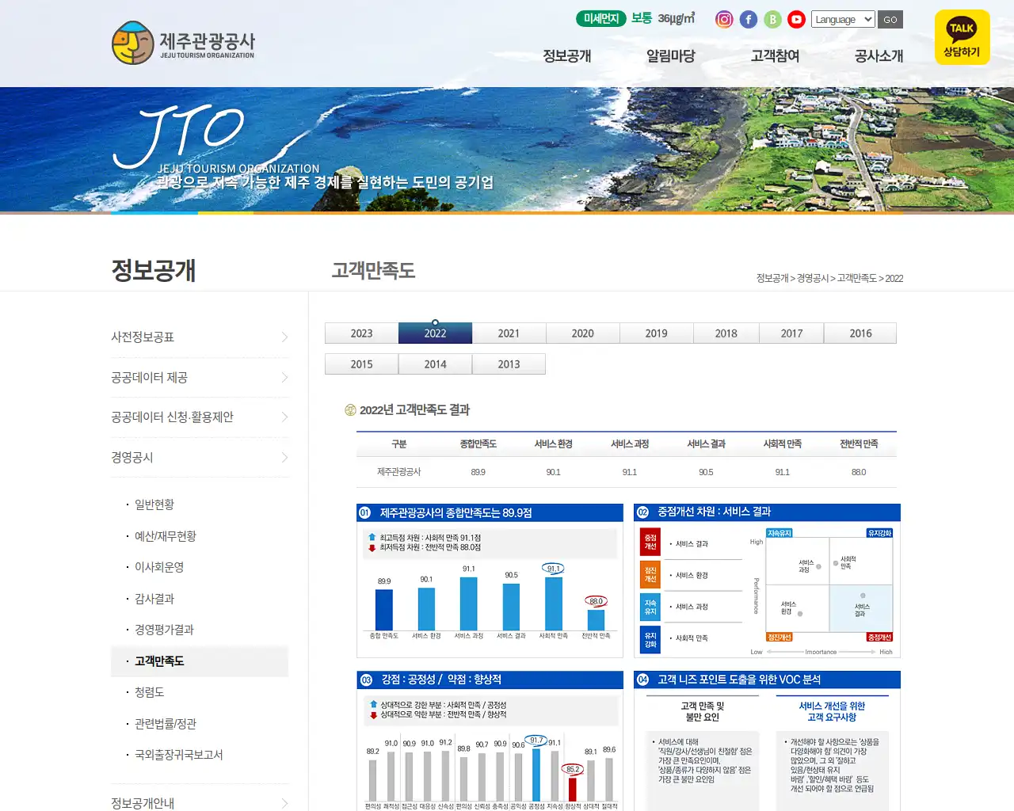Open the YouTube channel icon
This screenshot has height=811, width=1014.
[795, 19]
